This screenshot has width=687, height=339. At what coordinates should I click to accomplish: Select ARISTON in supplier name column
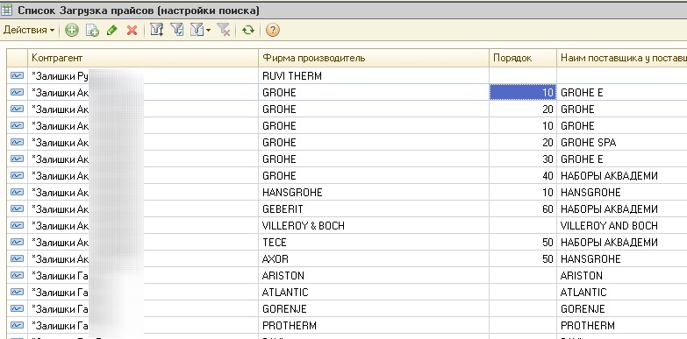click(x=622, y=275)
